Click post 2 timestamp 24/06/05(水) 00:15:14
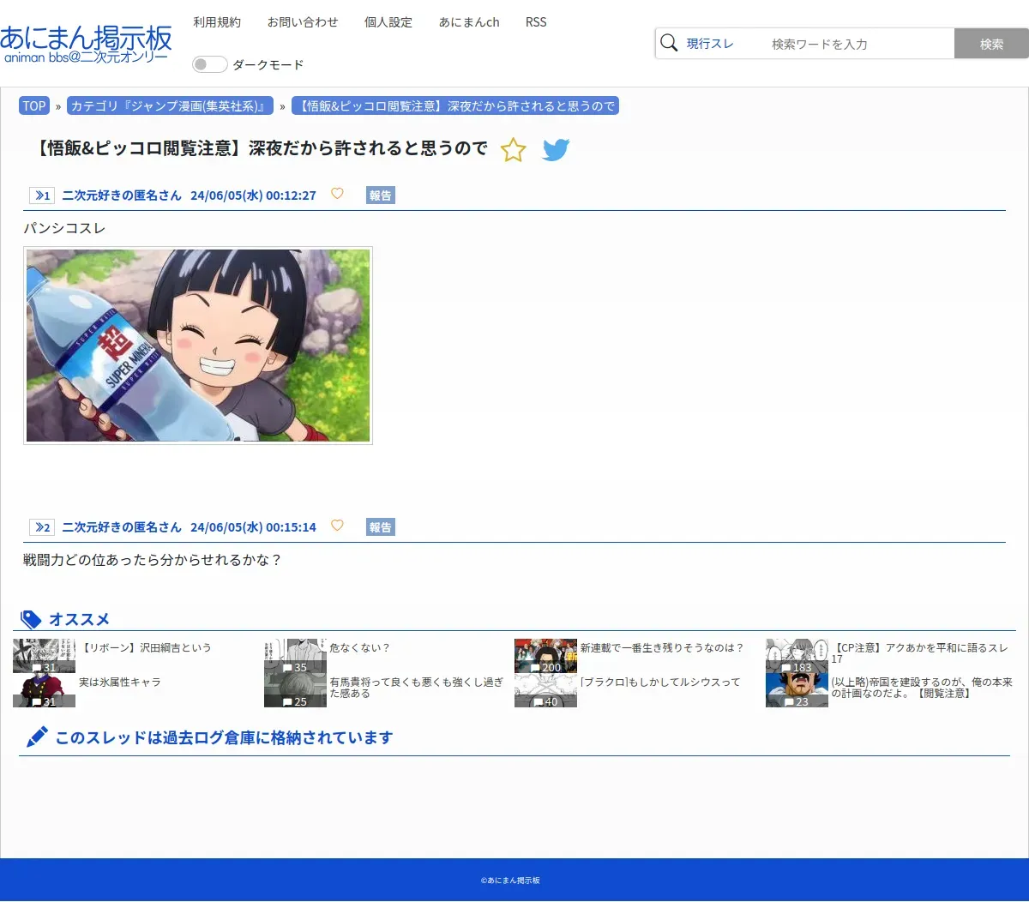1029x902 pixels. 254,527
